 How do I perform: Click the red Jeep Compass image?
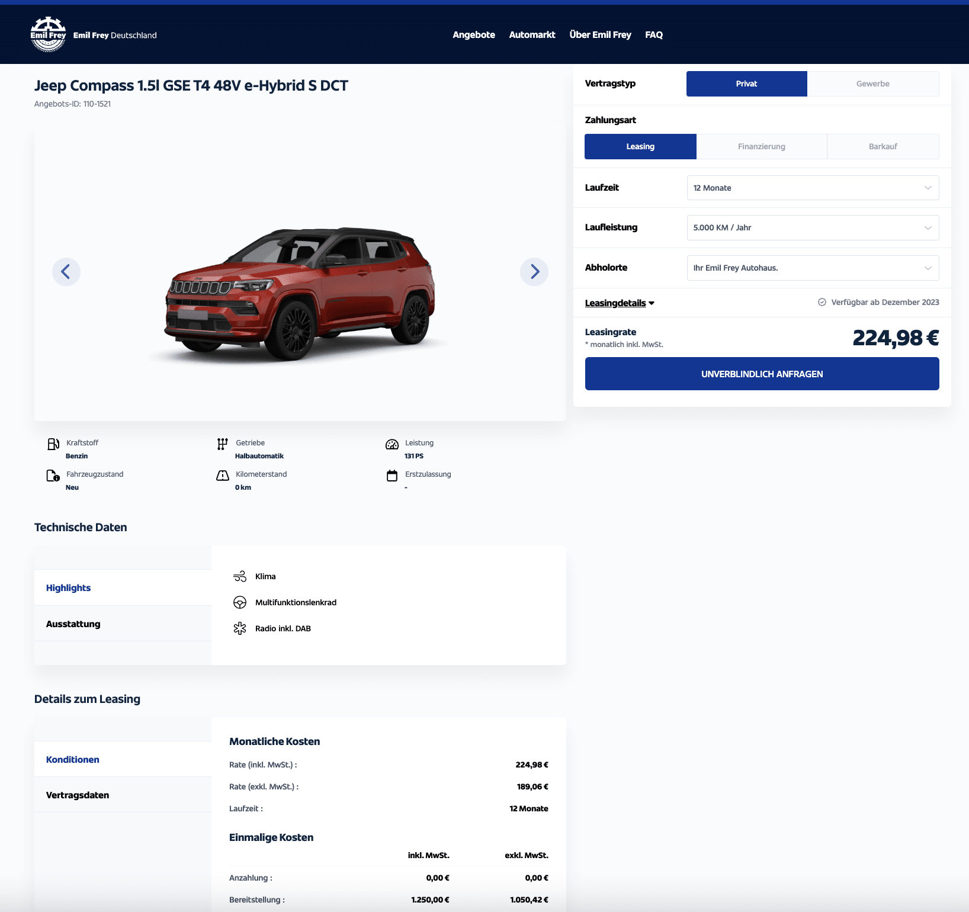pos(300,294)
